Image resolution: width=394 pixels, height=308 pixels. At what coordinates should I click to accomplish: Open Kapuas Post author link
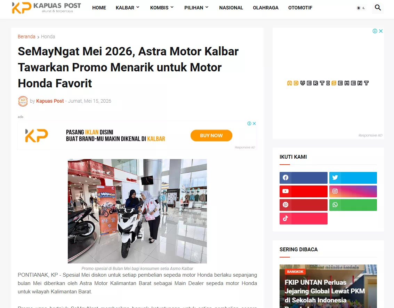point(50,101)
